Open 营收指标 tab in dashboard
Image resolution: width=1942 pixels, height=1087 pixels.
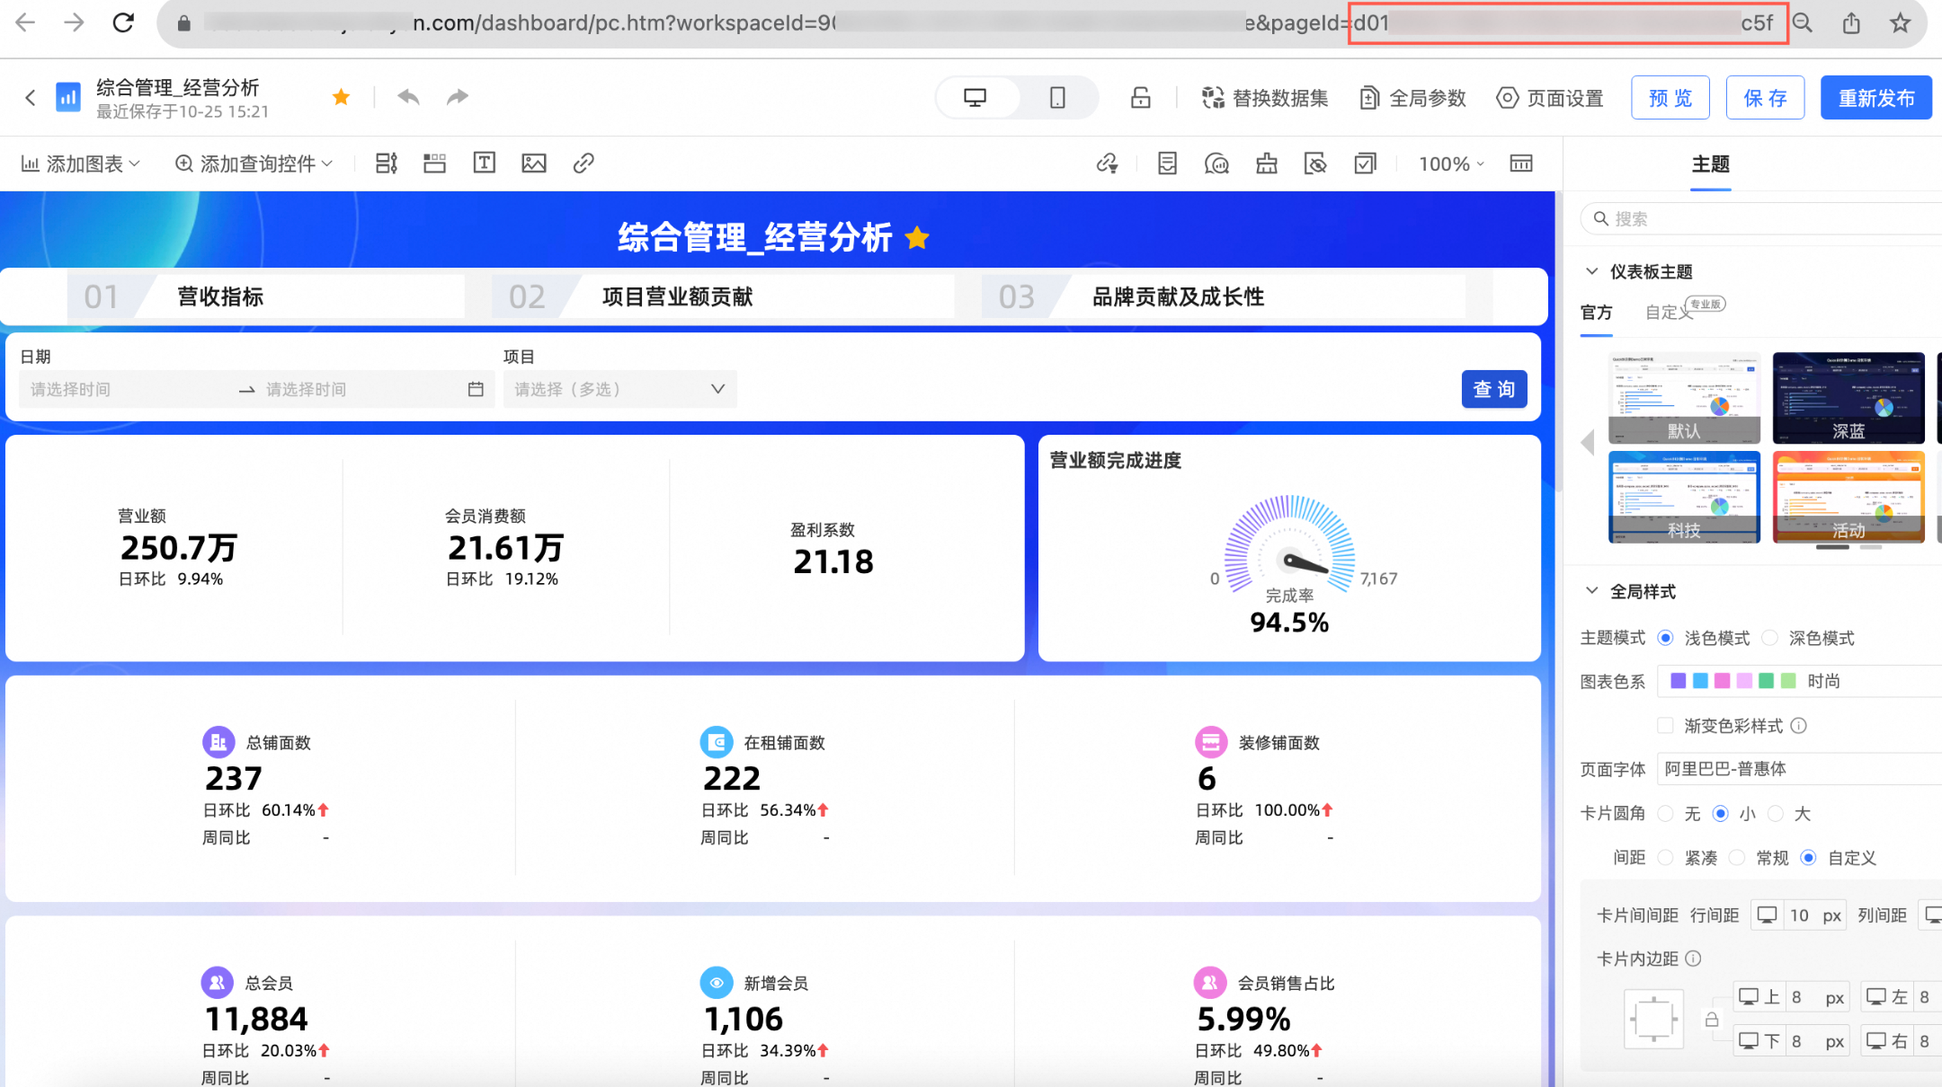point(220,296)
